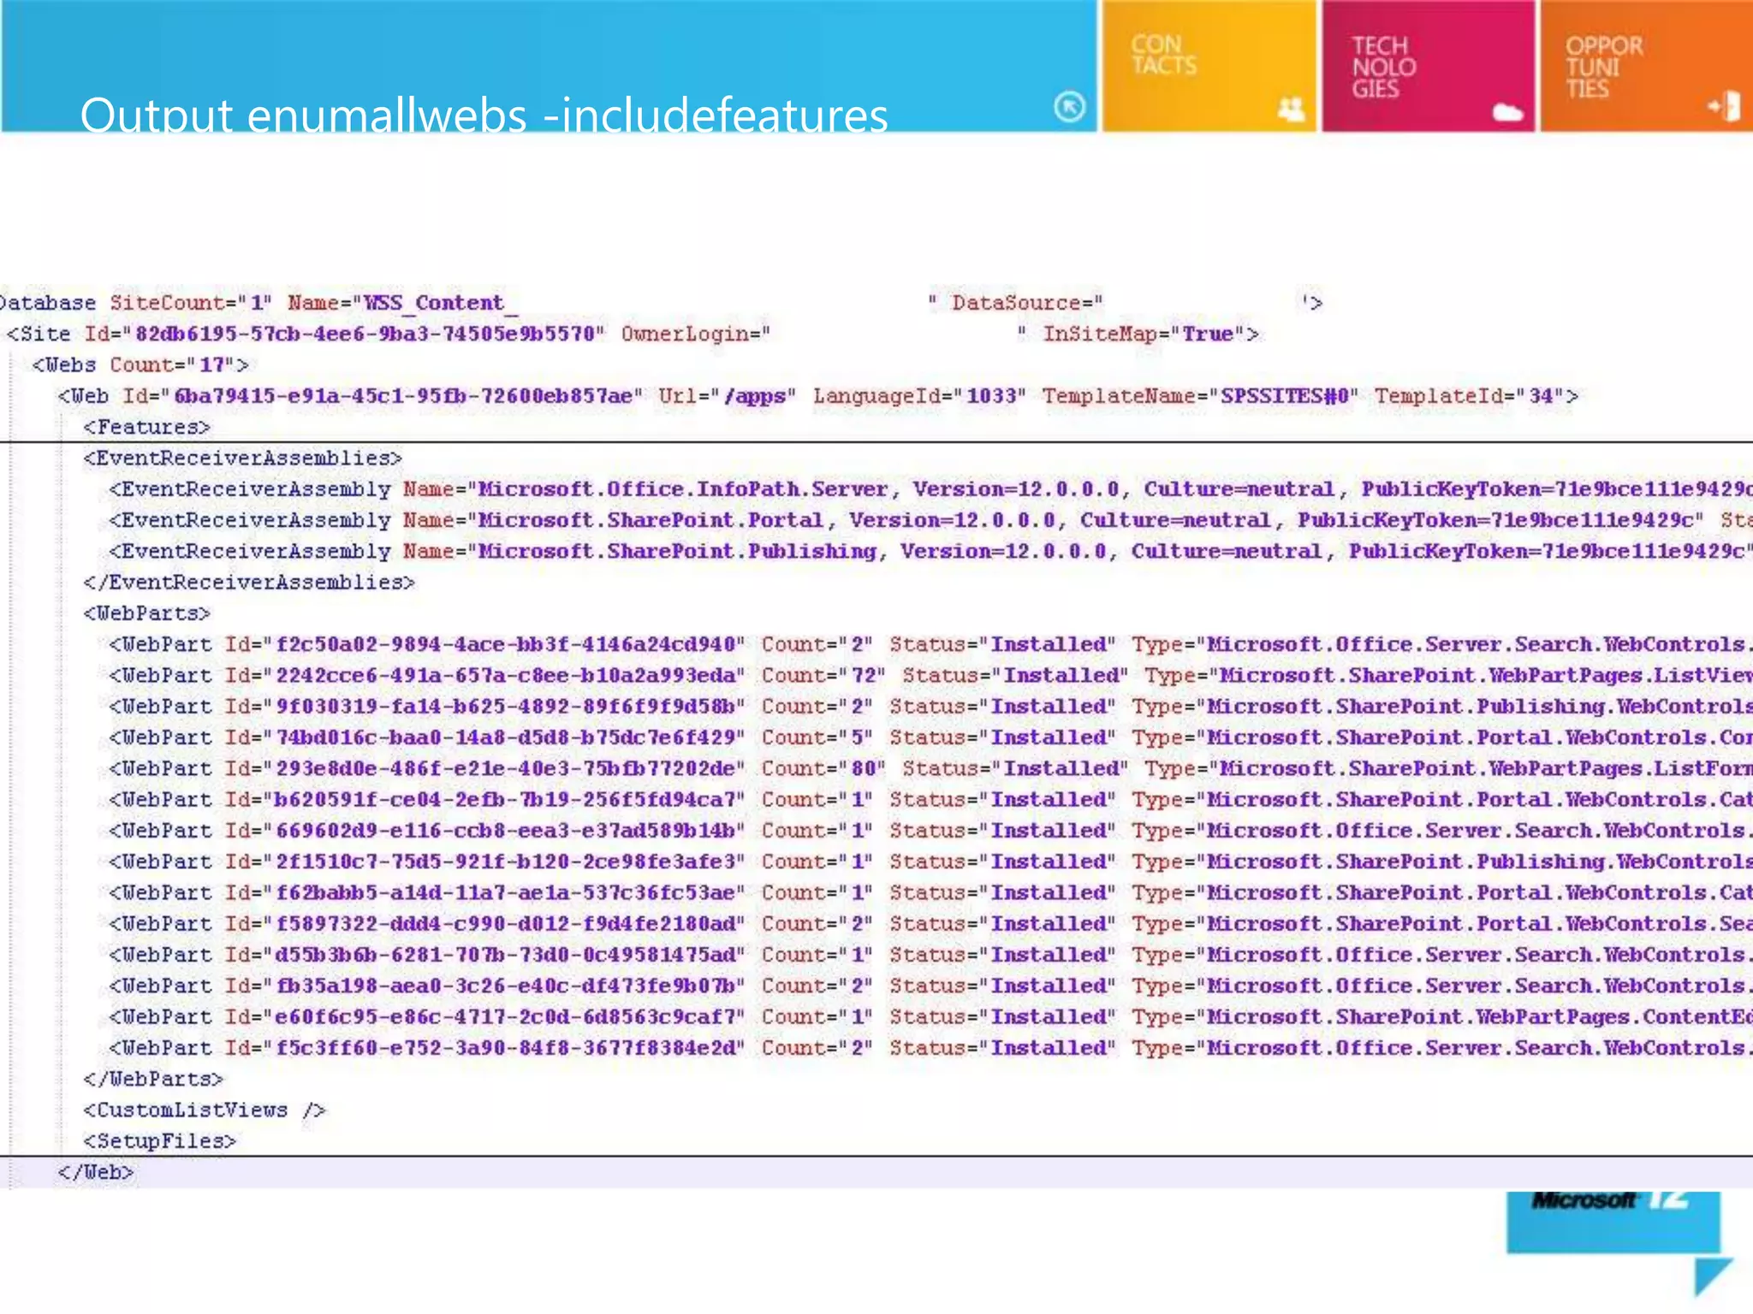Select WebPart Id f62babb5-a14d row

[930, 893]
